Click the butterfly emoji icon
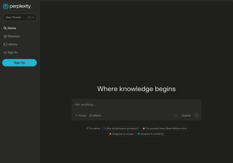The height and width of the screenshot is (163, 233). point(138,134)
